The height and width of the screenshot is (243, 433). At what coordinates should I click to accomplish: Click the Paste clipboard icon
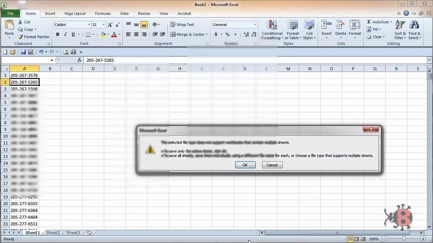[9, 25]
